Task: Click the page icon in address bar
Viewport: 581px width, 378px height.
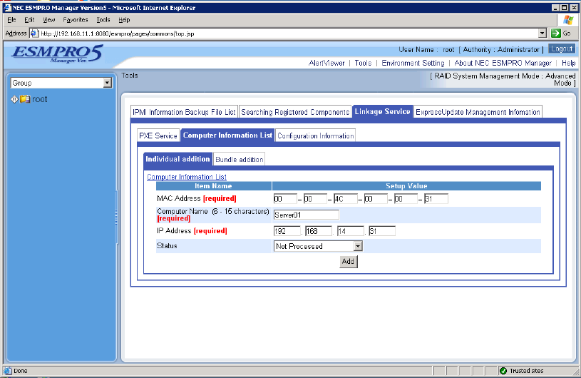Action: coord(34,34)
